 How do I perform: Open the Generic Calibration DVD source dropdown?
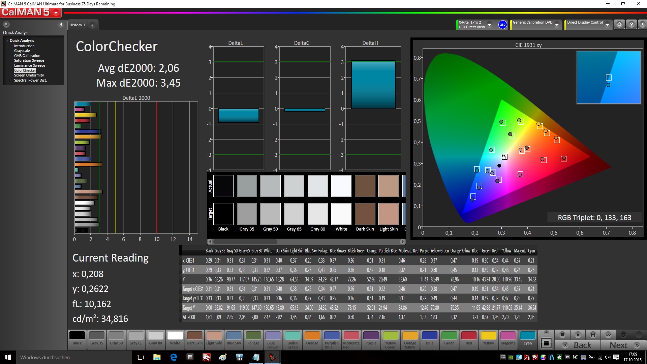pyautogui.click(x=557, y=25)
